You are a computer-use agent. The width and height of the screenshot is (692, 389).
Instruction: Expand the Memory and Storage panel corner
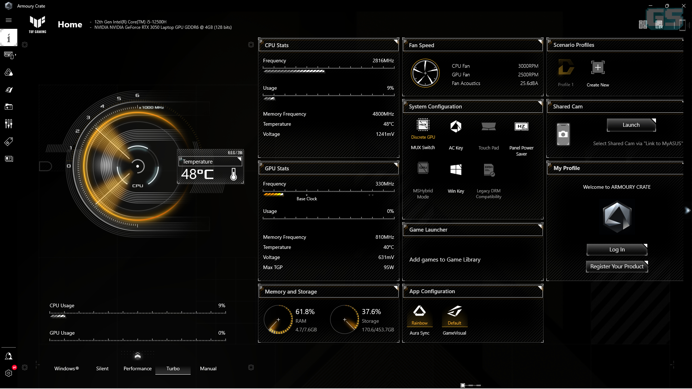point(395,288)
